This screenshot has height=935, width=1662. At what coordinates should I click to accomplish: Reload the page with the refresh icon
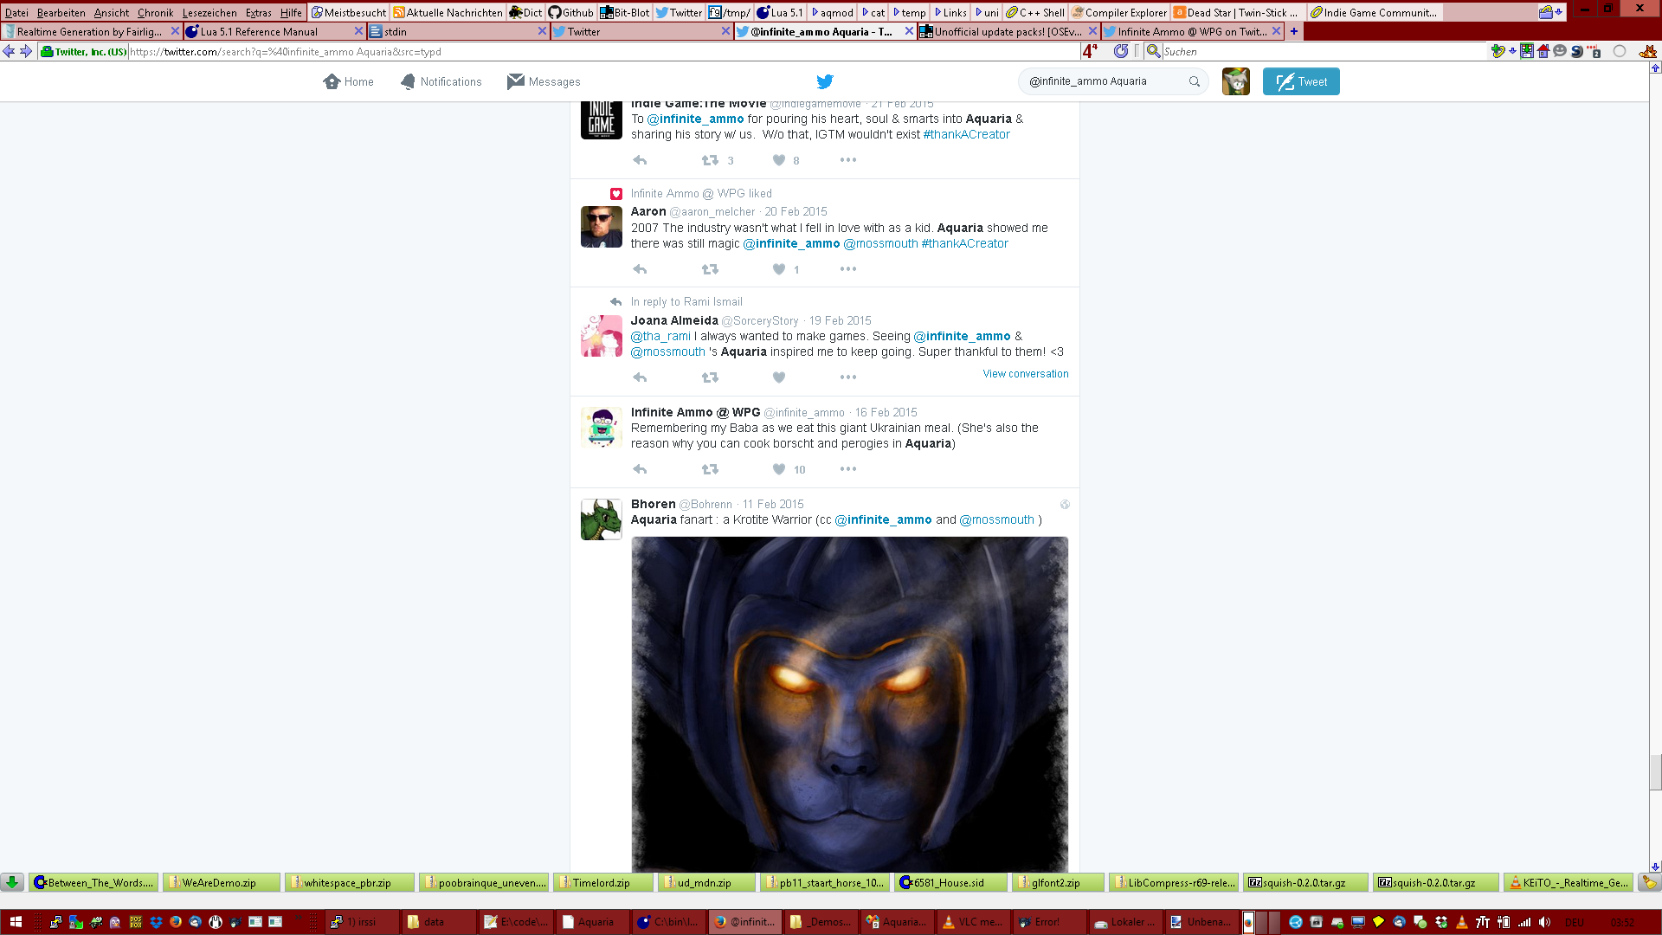coord(1121,51)
